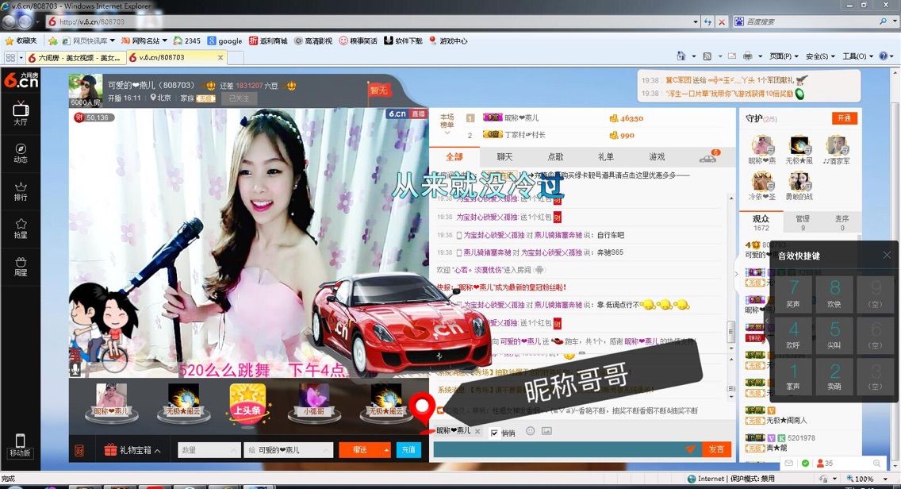The width and height of the screenshot is (901, 489).
Task: Switch to browser tab 六间房 - 美女视频
Action: pos(76,57)
